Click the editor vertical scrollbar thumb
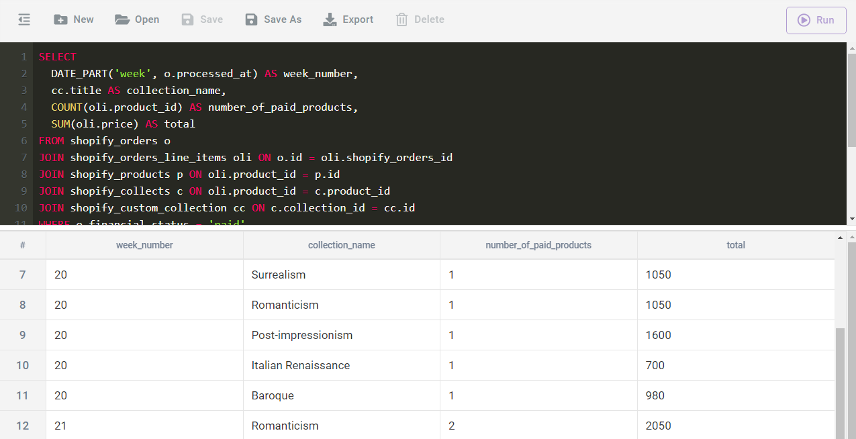This screenshot has width=856, height=439. 852,99
